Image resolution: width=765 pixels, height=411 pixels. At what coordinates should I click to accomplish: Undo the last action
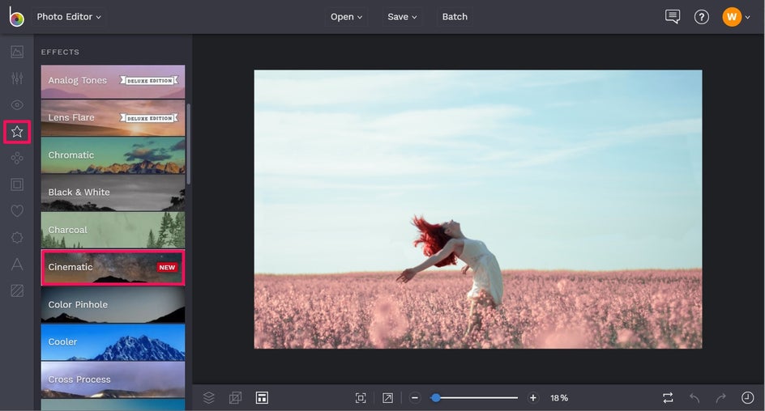click(x=694, y=398)
